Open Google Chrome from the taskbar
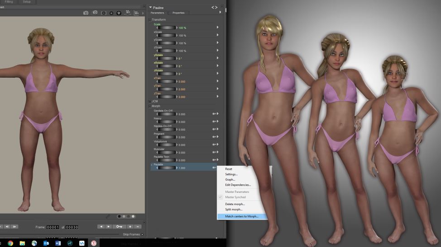The image size is (441, 247). (10, 243)
